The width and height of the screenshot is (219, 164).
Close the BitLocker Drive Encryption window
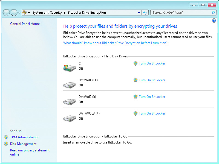pyautogui.click(x=212, y=5)
